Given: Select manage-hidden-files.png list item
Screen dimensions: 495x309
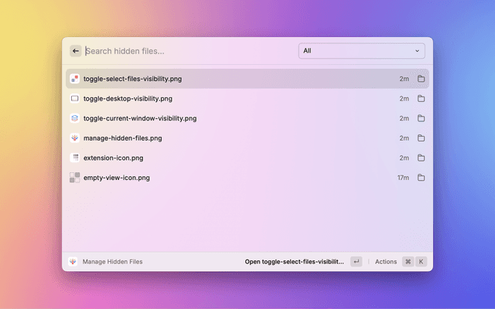Looking at the screenshot, I should click(232, 138).
